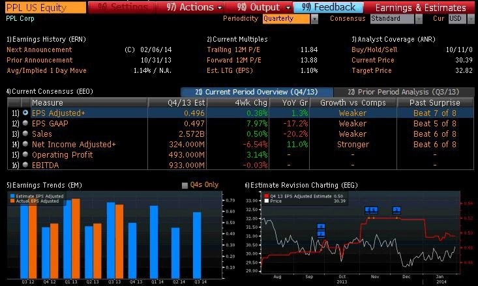Click the currency dropdown arrow
Viewport: 478px width, 286px height.
(471, 19)
